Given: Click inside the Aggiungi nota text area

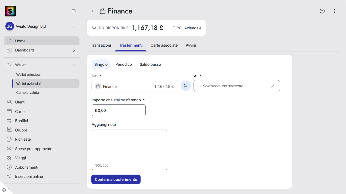Looking at the screenshot, I should pyautogui.click(x=129, y=150).
